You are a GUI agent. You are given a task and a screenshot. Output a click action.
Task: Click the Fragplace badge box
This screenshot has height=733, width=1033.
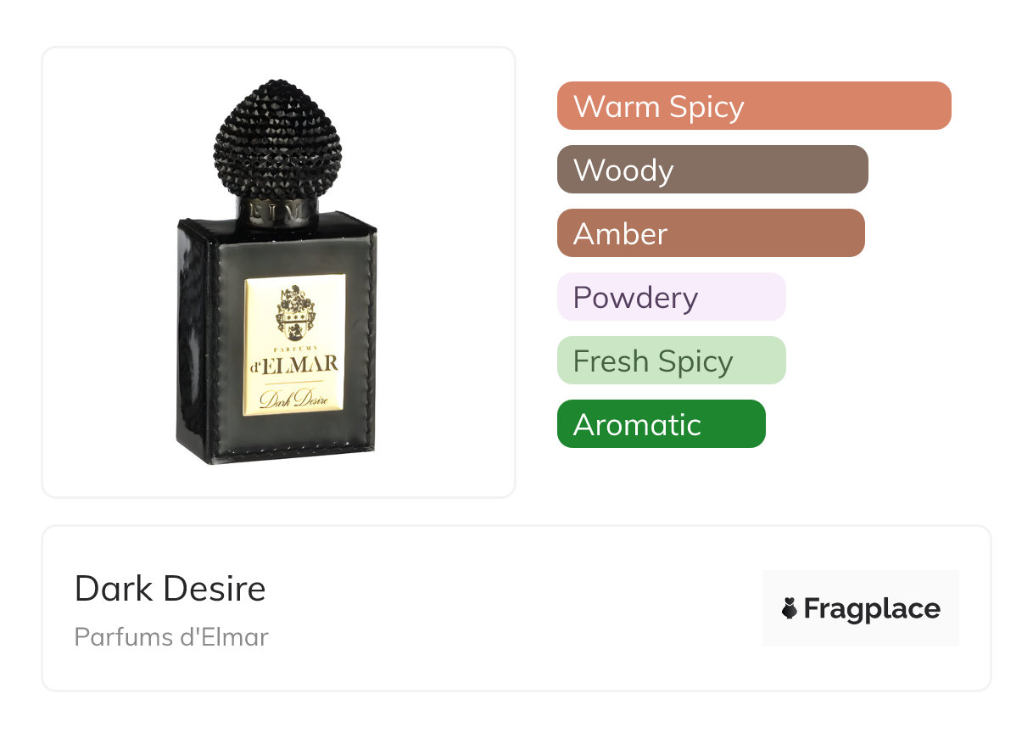tap(861, 608)
